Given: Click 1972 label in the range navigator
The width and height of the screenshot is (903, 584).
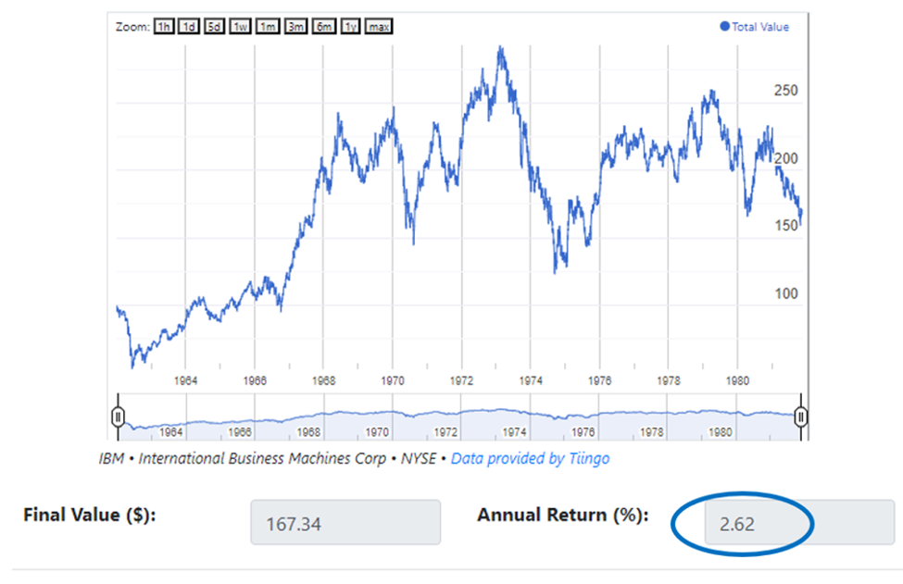Looking at the screenshot, I should [x=446, y=432].
